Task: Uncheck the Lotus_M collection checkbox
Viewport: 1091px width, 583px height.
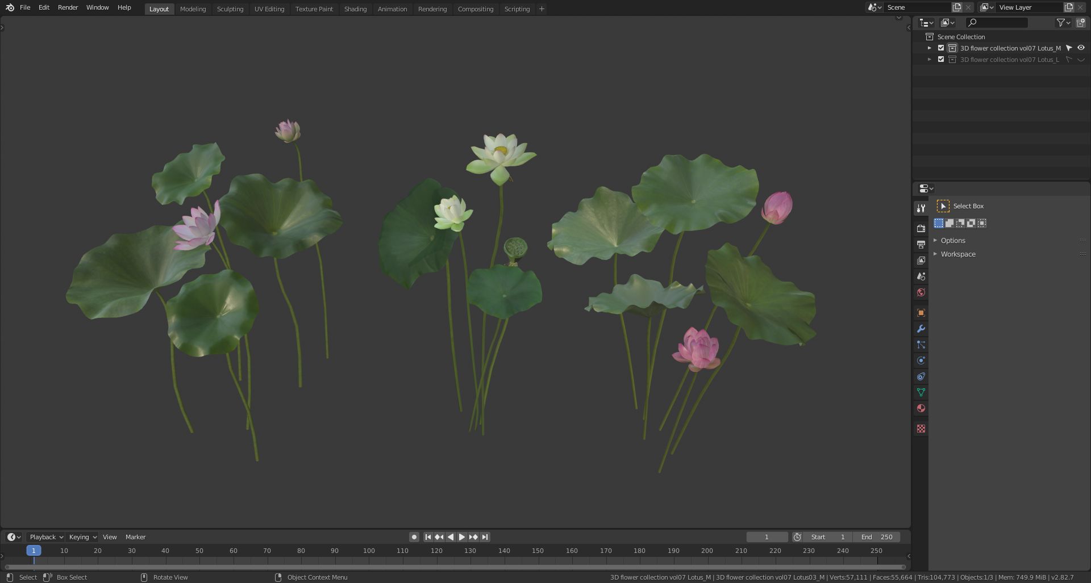Action: [941, 48]
